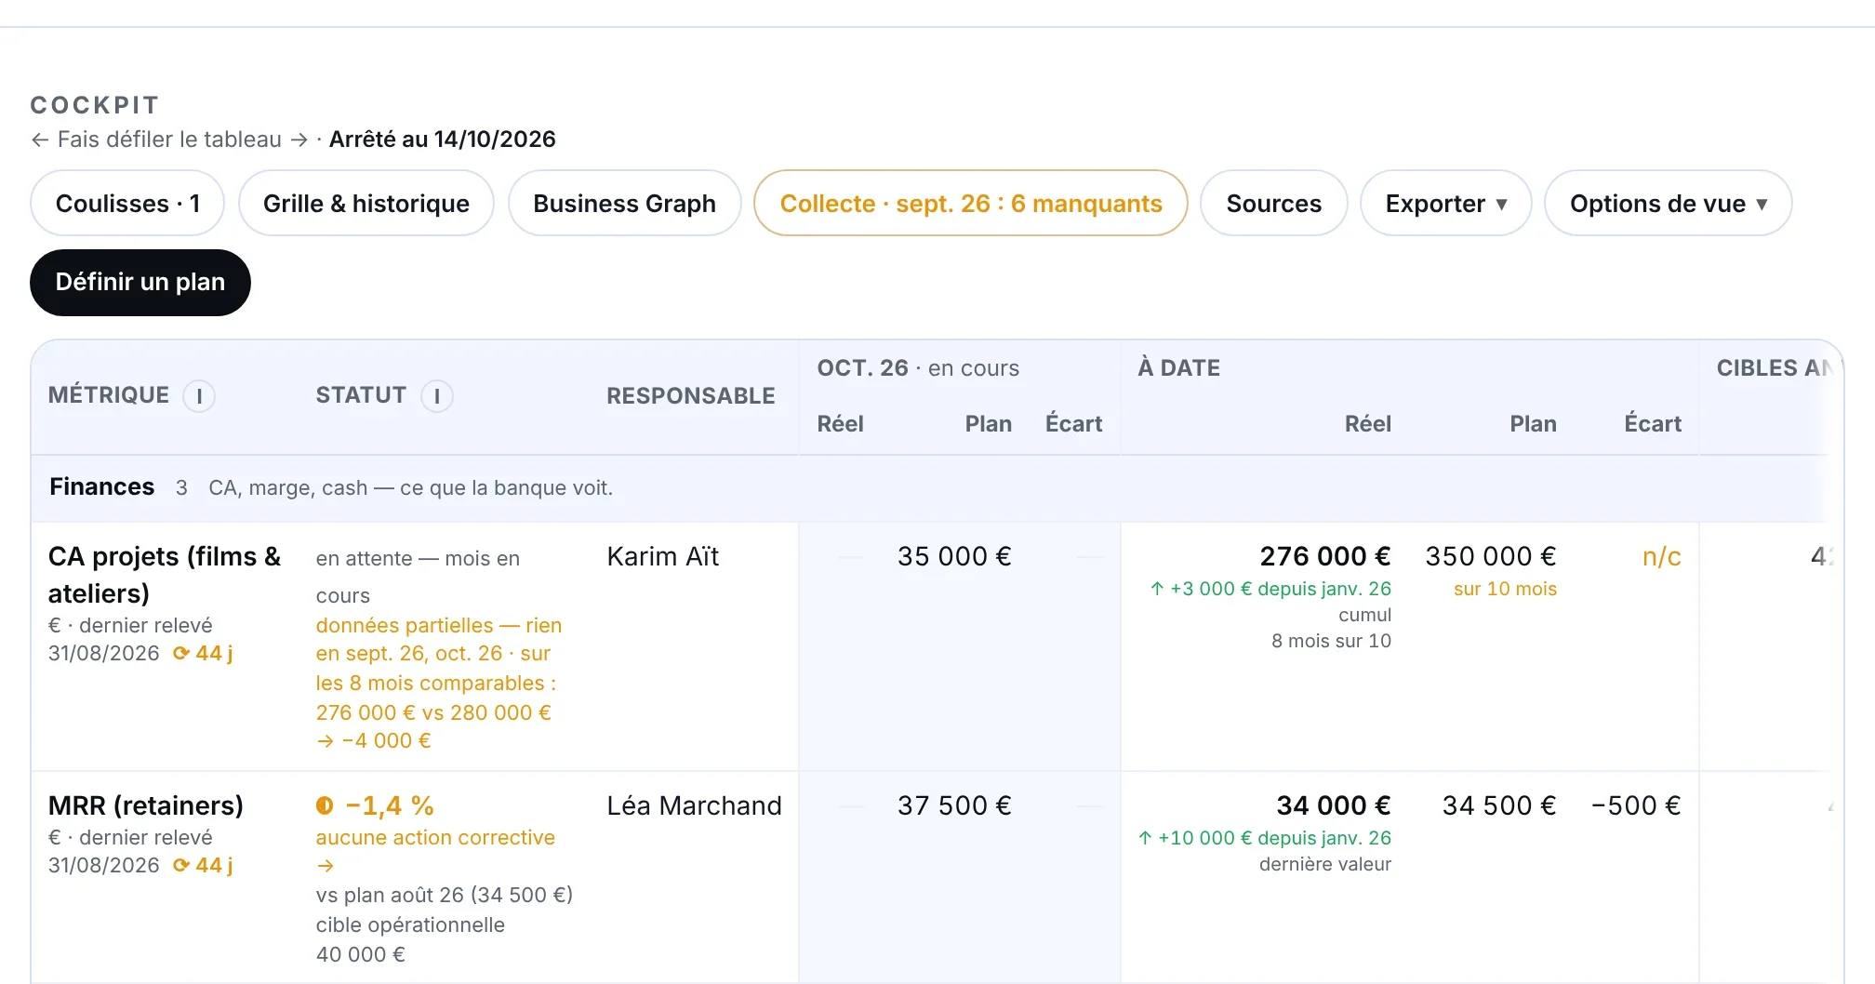Click the 37 500 € plan value for Oct. 26
Viewport: 1875px width, 984px height.
point(954,805)
